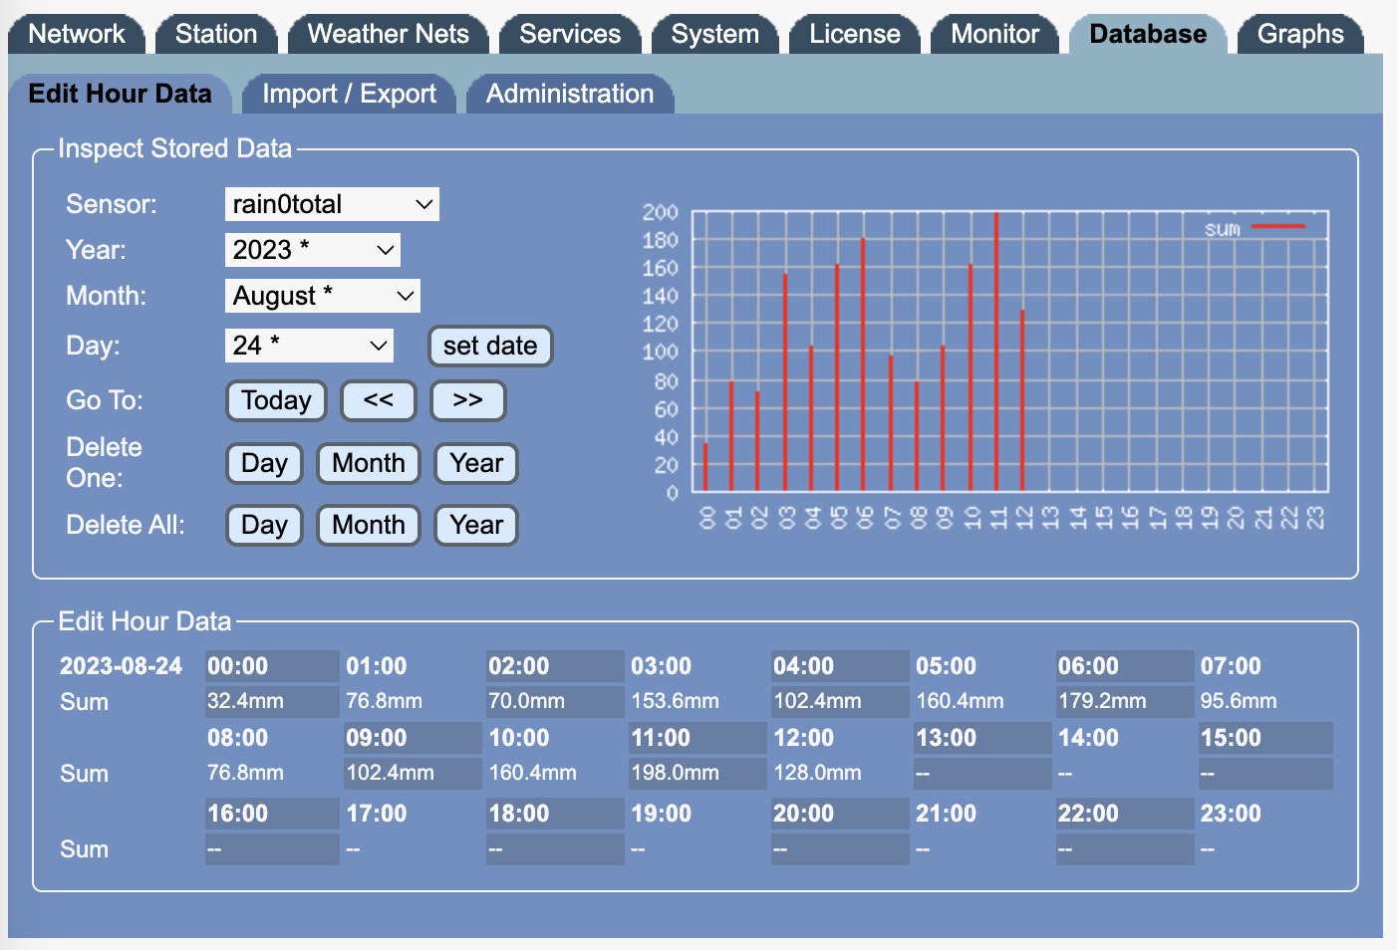Switch to the Station tab
Screen dimensions: 1397x950
[x=216, y=34]
